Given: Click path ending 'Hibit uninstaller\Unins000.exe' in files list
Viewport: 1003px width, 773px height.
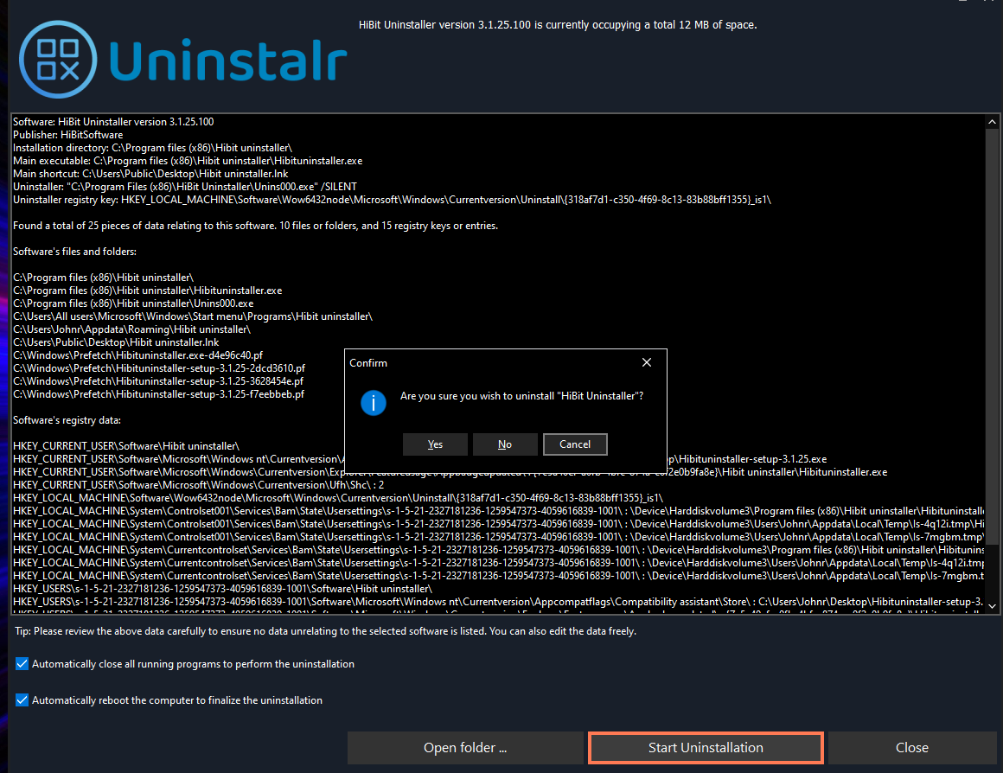Looking at the screenshot, I should [133, 303].
